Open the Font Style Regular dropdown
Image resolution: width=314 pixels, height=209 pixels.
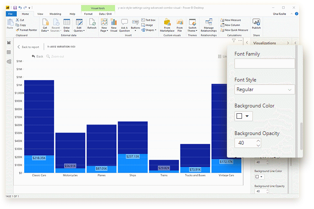[264, 89]
